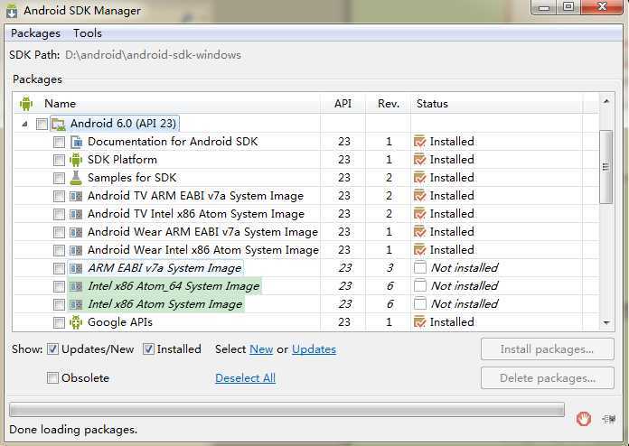Click the Intel x86 Atom_64 System Image icon
This screenshot has width=629, height=446.
coord(76,286)
